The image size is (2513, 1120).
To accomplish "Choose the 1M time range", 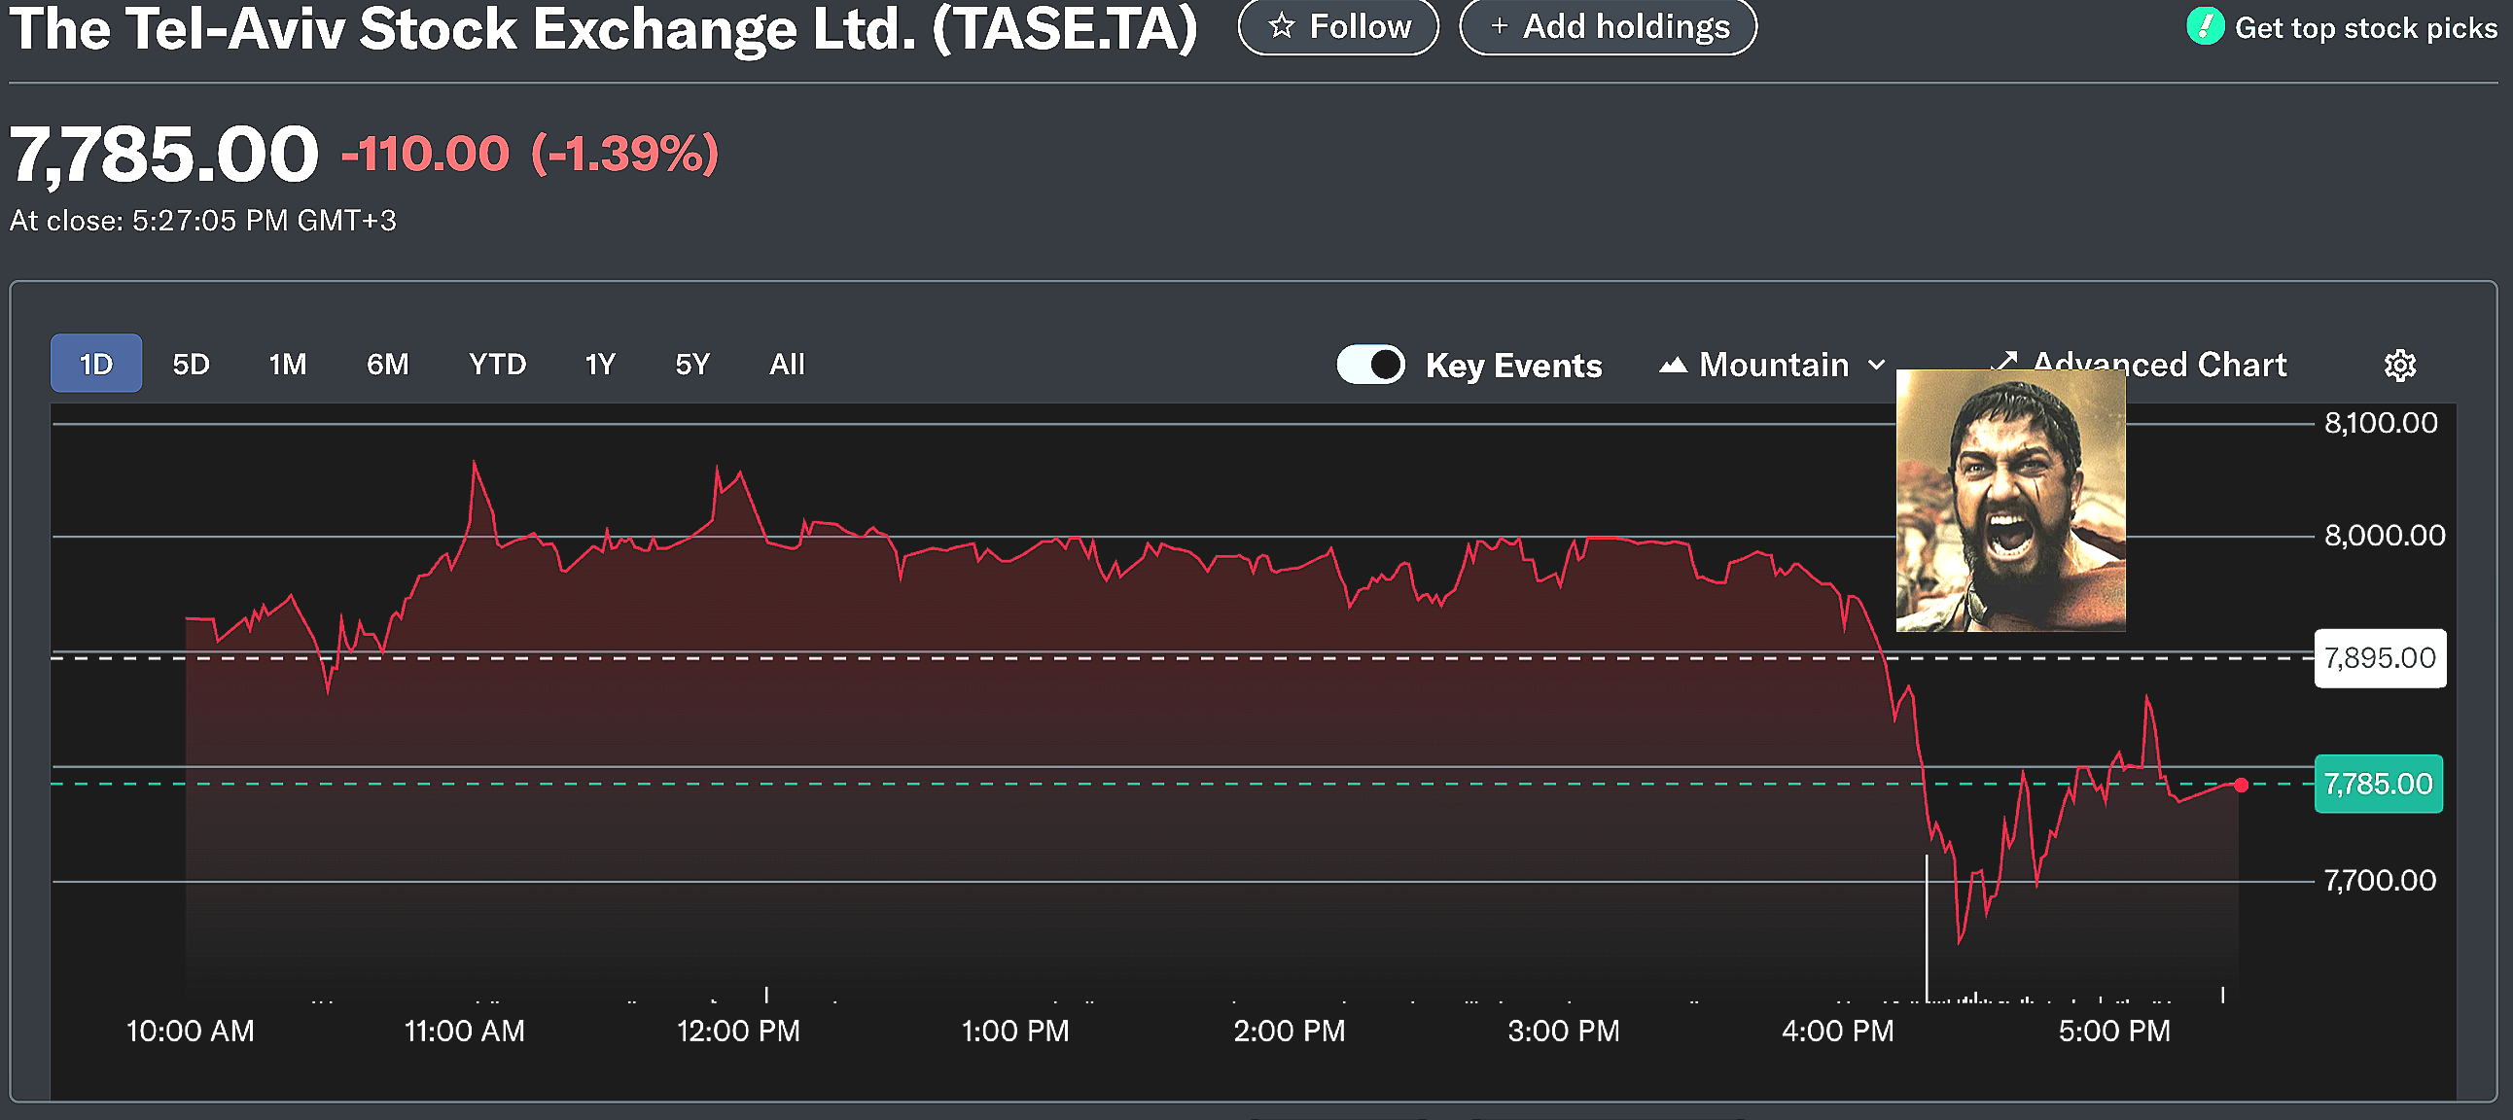I will pos(287,364).
